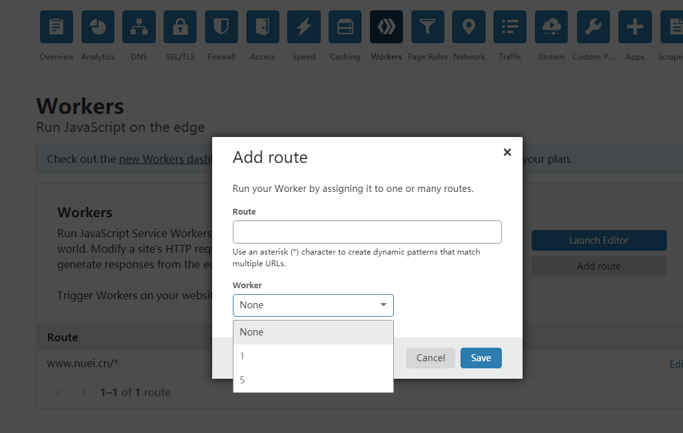Switch to the Traffic tab
This screenshot has height=433, width=683.
point(510,36)
